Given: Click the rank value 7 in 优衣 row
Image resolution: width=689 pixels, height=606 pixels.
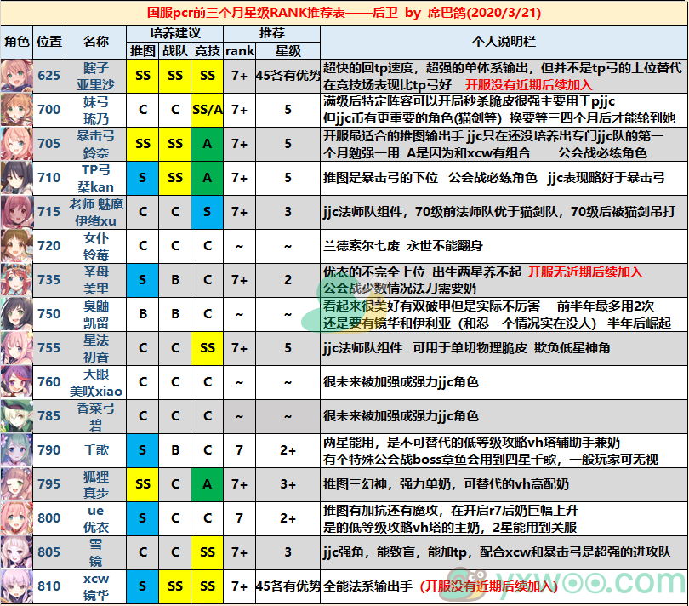Looking at the screenshot, I should point(240,518).
